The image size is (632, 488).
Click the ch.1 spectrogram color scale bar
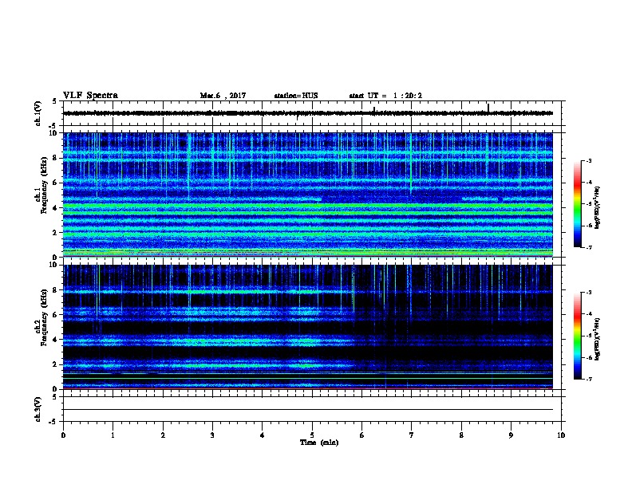click(x=578, y=204)
